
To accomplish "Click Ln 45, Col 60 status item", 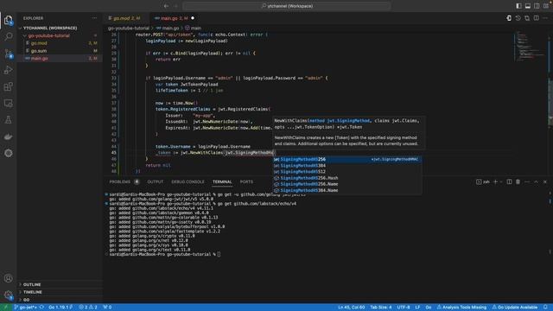I will click(x=352, y=308).
